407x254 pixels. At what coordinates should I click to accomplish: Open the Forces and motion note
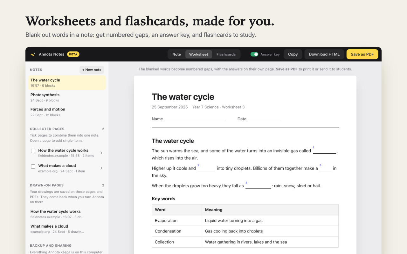[x=67, y=112]
